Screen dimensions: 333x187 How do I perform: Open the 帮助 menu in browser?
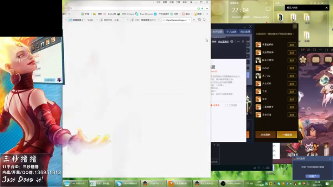tap(184, 2)
